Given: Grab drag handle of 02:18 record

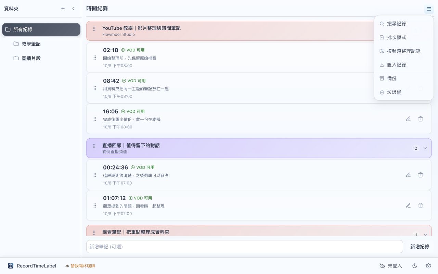Looking at the screenshot, I should click(95, 58).
